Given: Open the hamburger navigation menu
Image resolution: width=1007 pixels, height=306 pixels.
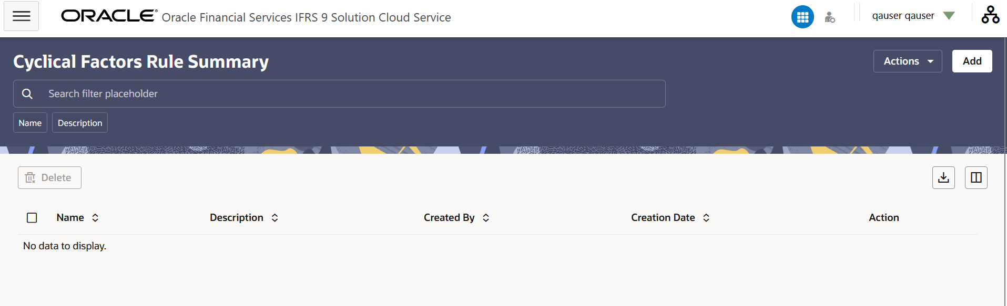Looking at the screenshot, I should 21,16.
